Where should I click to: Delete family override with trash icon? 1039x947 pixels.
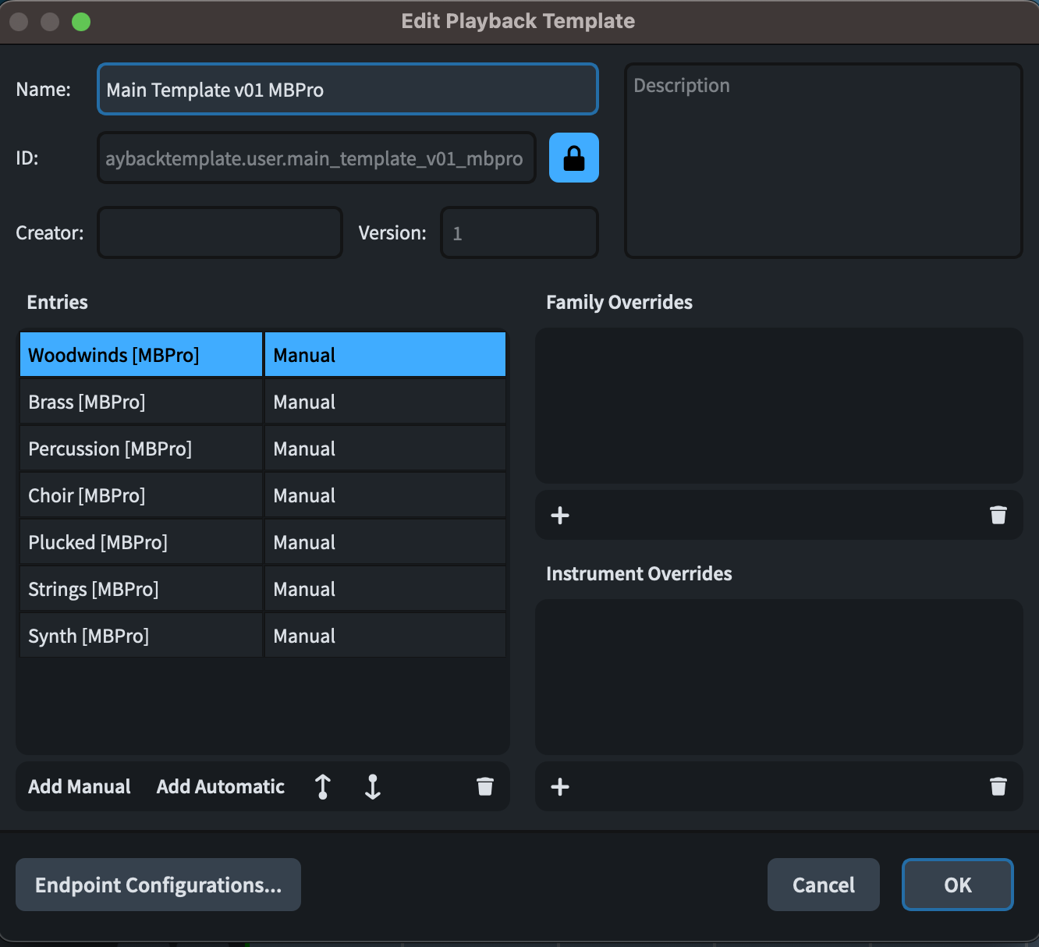pyautogui.click(x=998, y=515)
